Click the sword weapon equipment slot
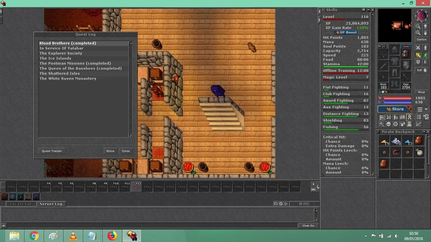 383,65
